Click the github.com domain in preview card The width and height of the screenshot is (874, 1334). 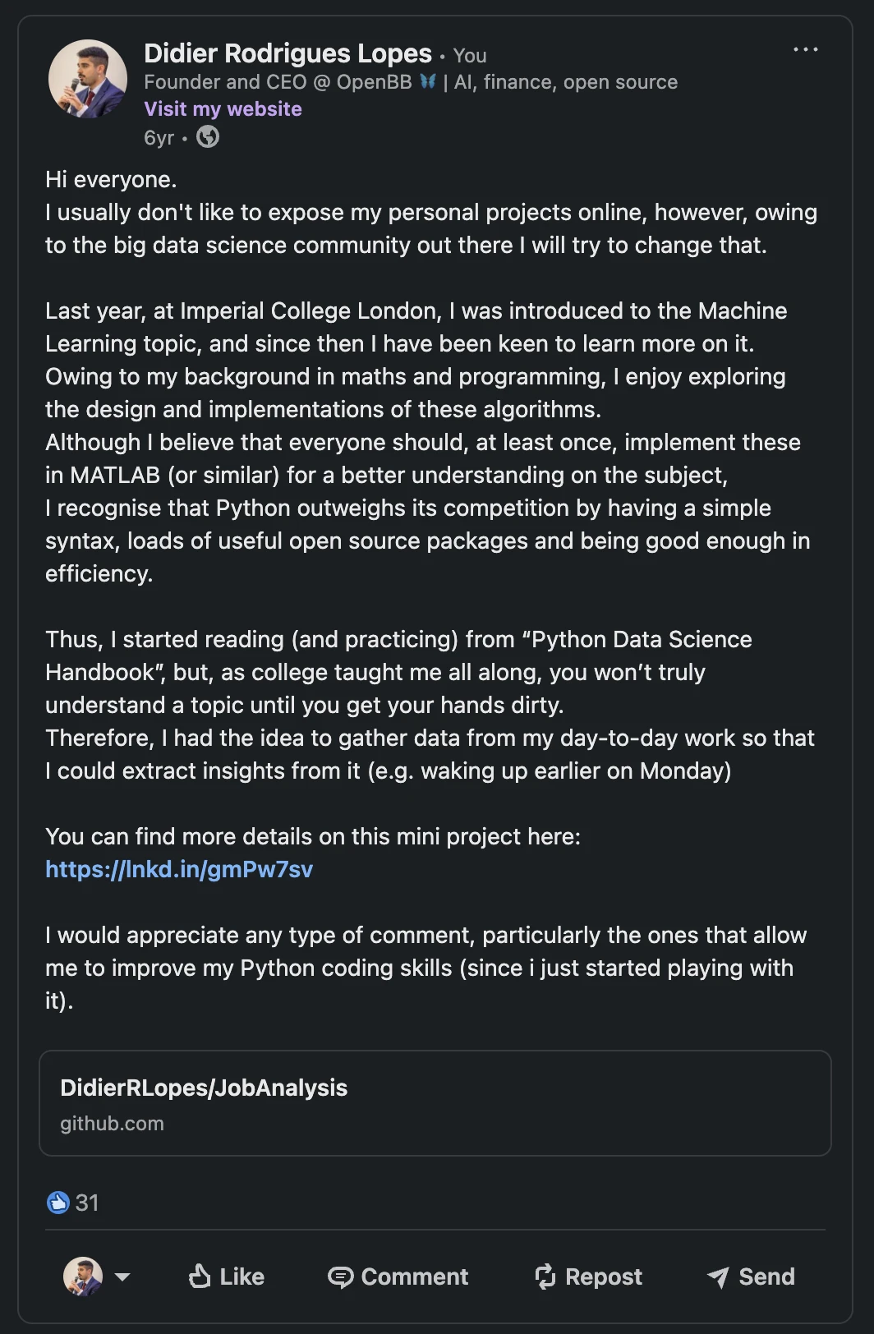coord(112,1124)
